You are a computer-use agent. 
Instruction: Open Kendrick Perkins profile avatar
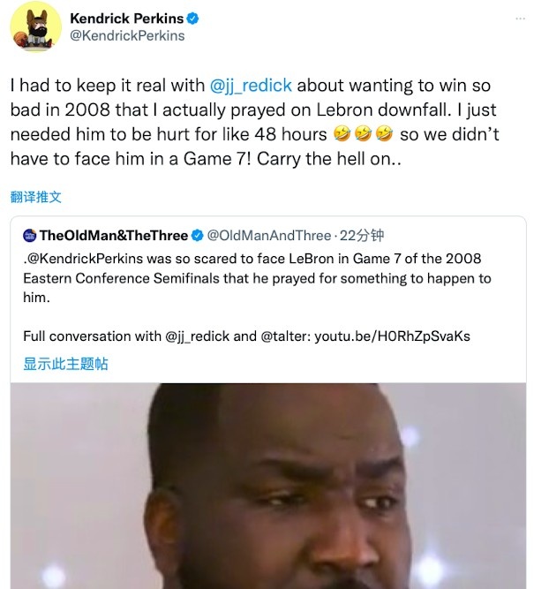[35, 26]
